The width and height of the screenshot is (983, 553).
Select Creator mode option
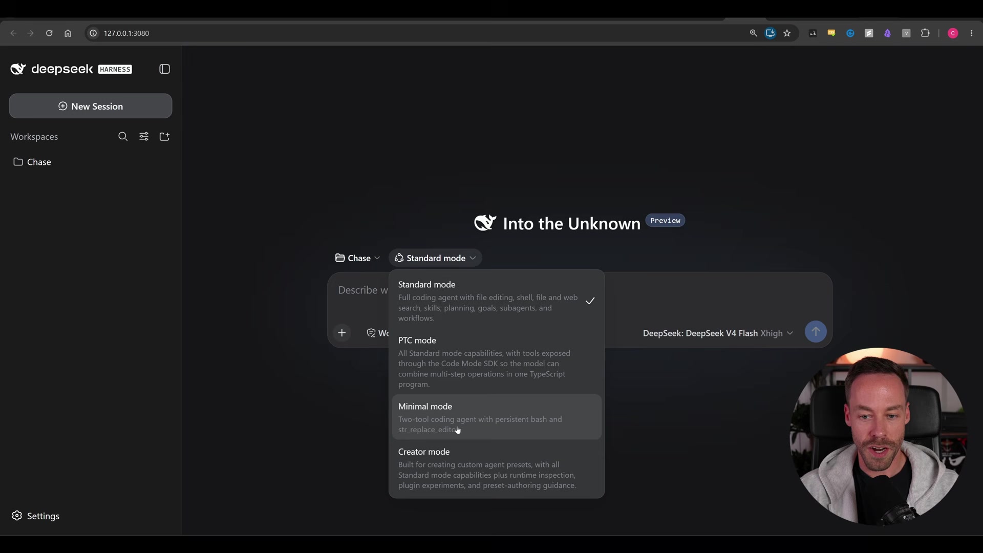click(x=497, y=468)
